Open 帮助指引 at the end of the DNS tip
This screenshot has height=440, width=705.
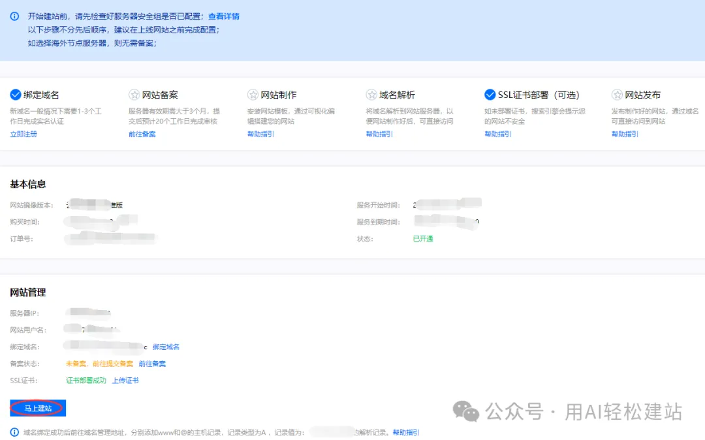[x=405, y=432]
